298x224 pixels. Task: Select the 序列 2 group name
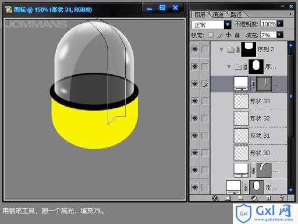tap(266, 50)
